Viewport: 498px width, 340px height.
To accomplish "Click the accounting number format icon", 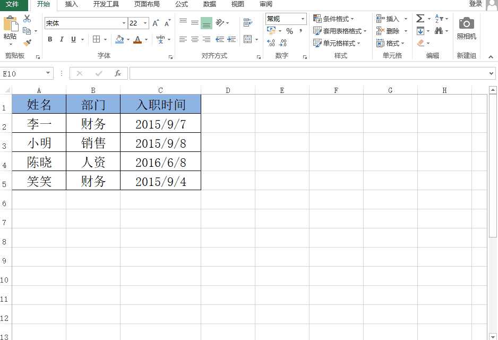I will tap(271, 31).
